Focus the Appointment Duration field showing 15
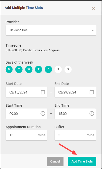Viewport: 102px width, 169px height. (x=27, y=135)
